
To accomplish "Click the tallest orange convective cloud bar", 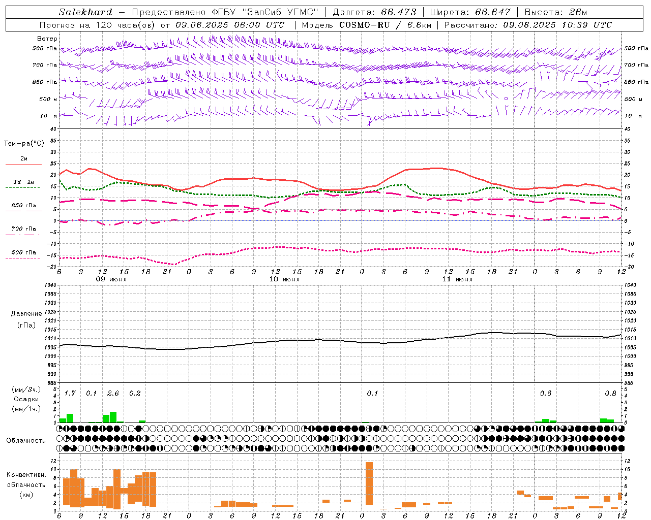I will tap(369, 483).
